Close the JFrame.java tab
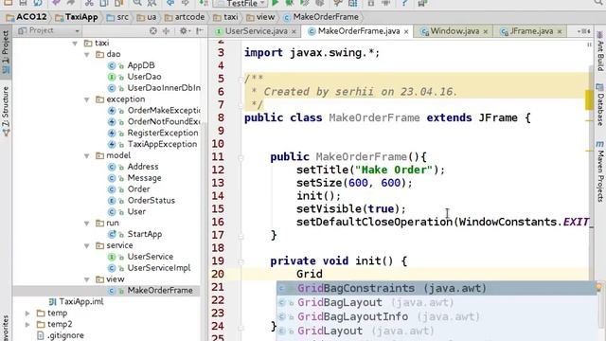 [x=560, y=31]
